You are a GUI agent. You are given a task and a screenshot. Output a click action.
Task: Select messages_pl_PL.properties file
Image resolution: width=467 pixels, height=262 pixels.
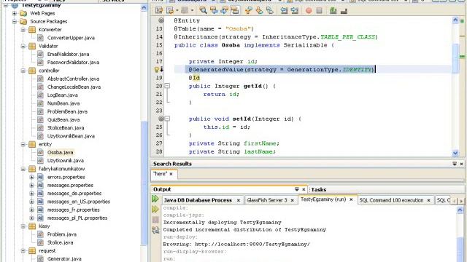click(77, 218)
